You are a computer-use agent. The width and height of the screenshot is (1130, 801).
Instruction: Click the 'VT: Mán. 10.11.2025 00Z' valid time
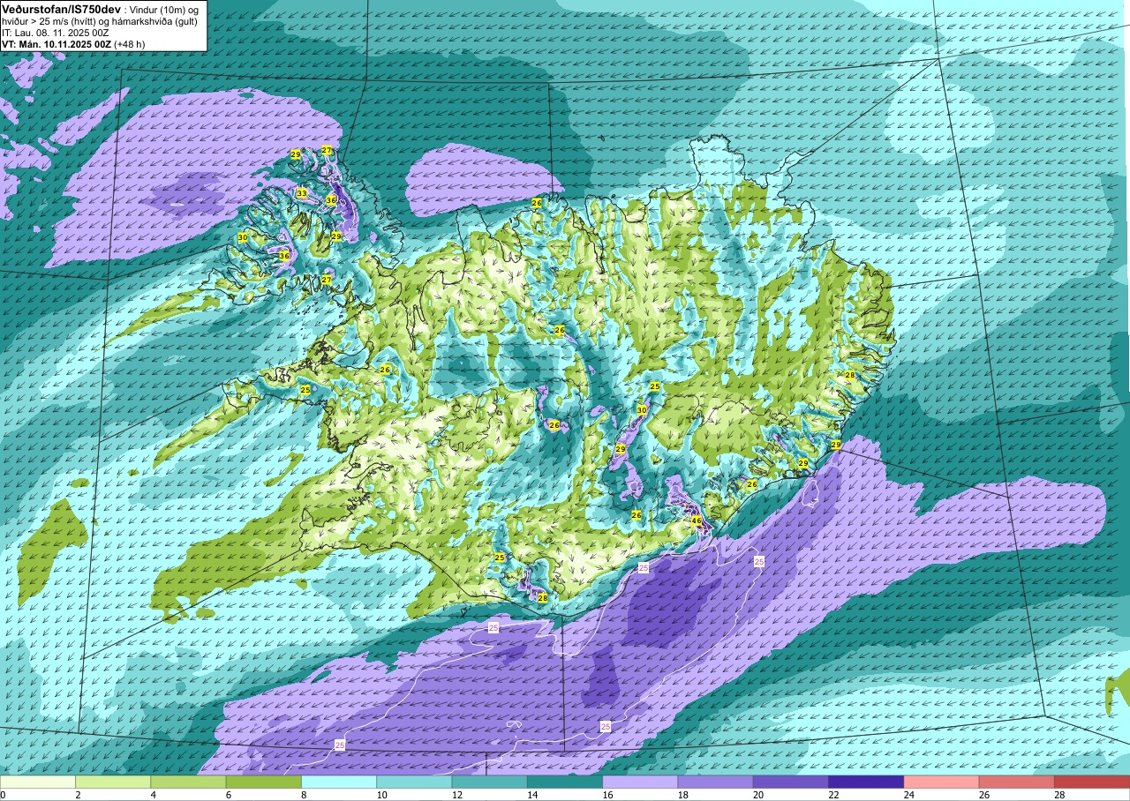point(56,44)
